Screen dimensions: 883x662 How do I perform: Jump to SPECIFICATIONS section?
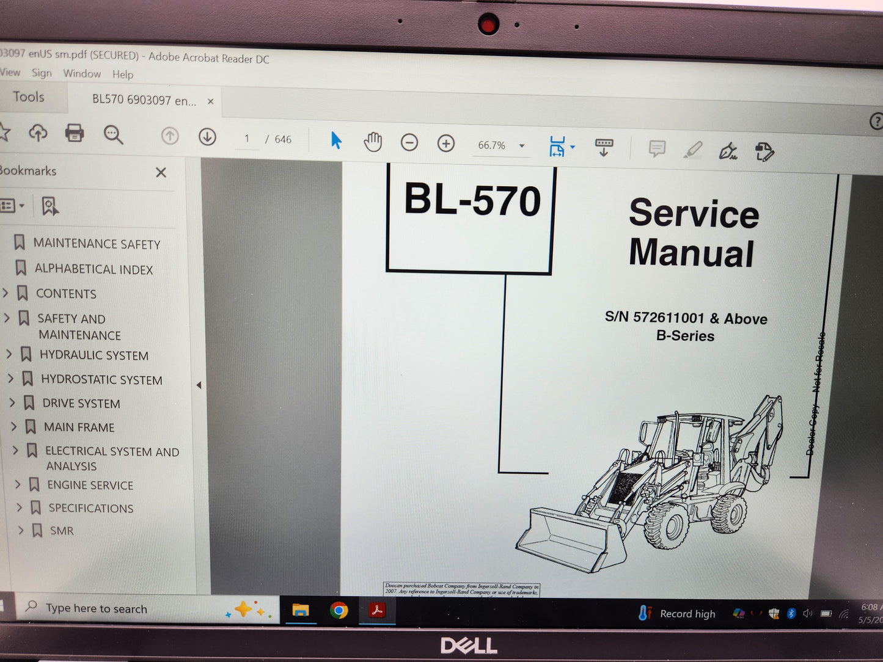pyautogui.click(x=91, y=508)
